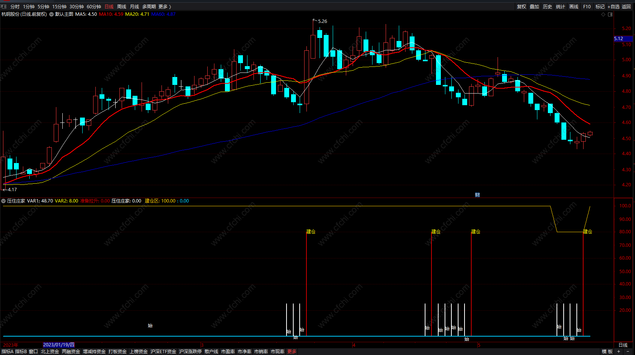Choose the 市销率 indicator
This screenshot has width=635, height=355.
click(x=261, y=352)
